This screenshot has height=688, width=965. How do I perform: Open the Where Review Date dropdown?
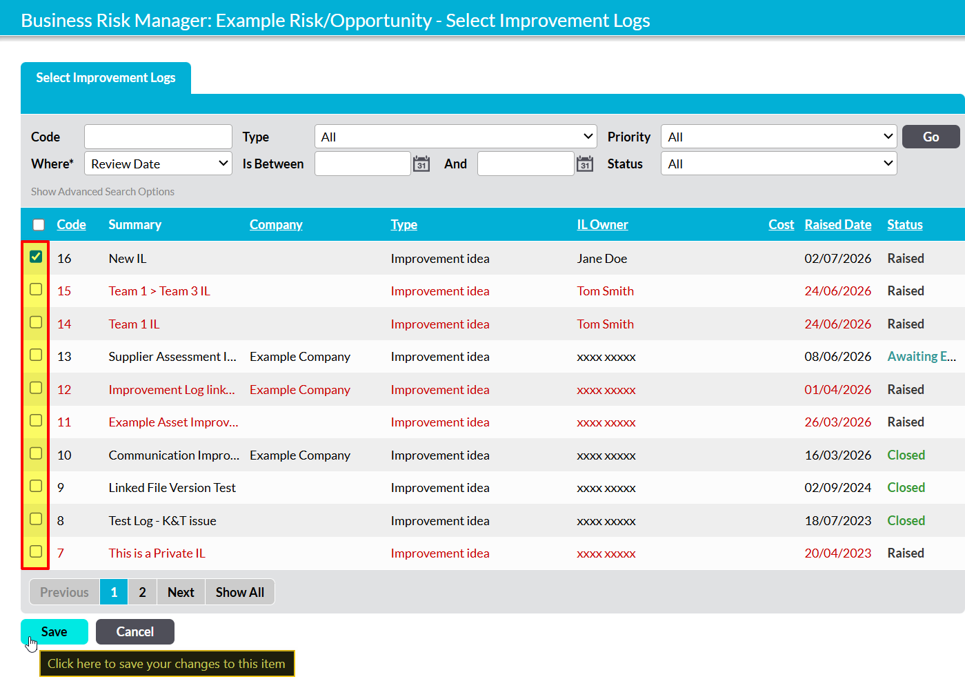point(158,164)
